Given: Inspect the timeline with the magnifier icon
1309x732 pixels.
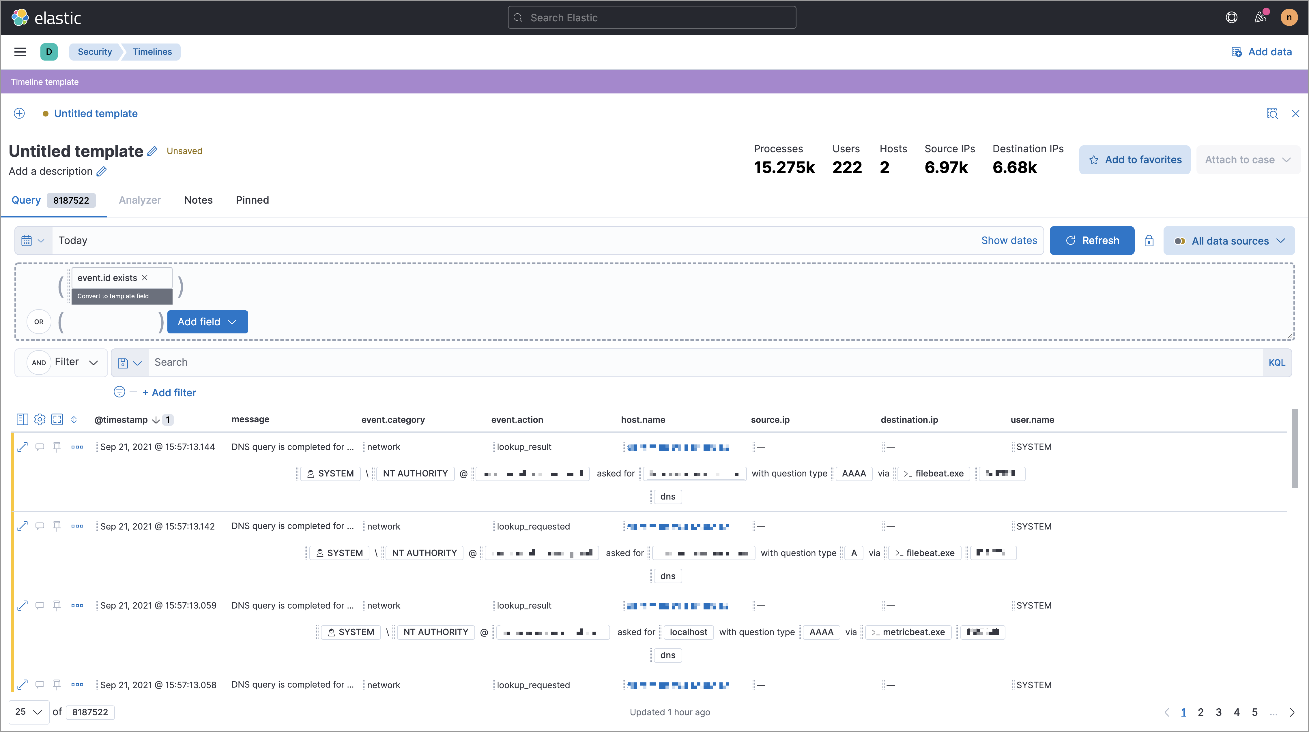Looking at the screenshot, I should click(x=1272, y=113).
